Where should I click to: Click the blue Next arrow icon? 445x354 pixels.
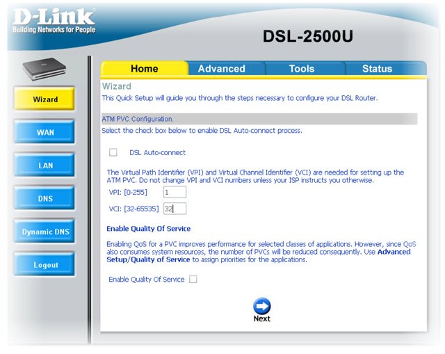[x=261, y=306]
